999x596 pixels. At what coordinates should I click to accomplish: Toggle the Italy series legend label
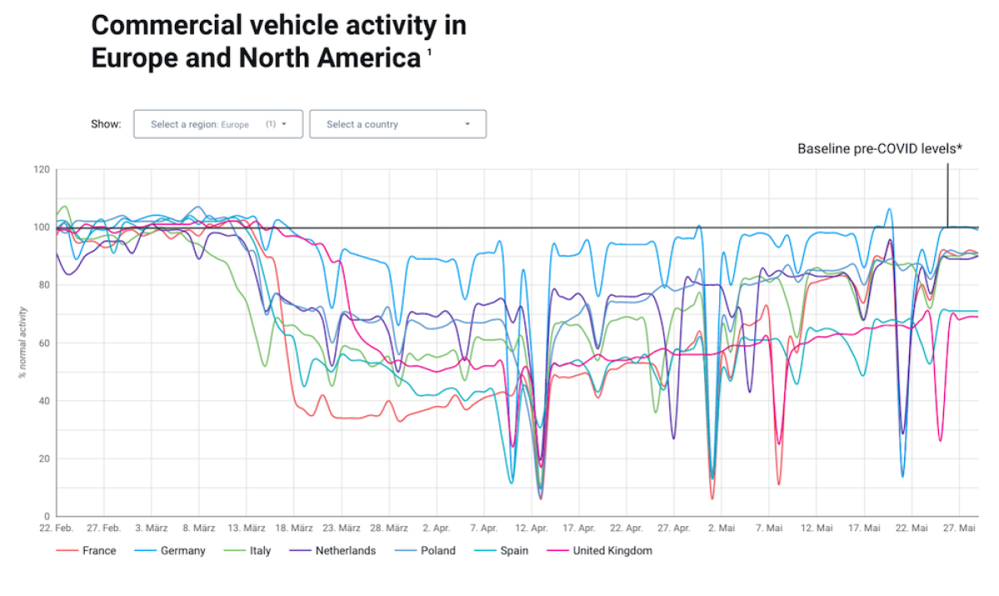pos(261,551)
